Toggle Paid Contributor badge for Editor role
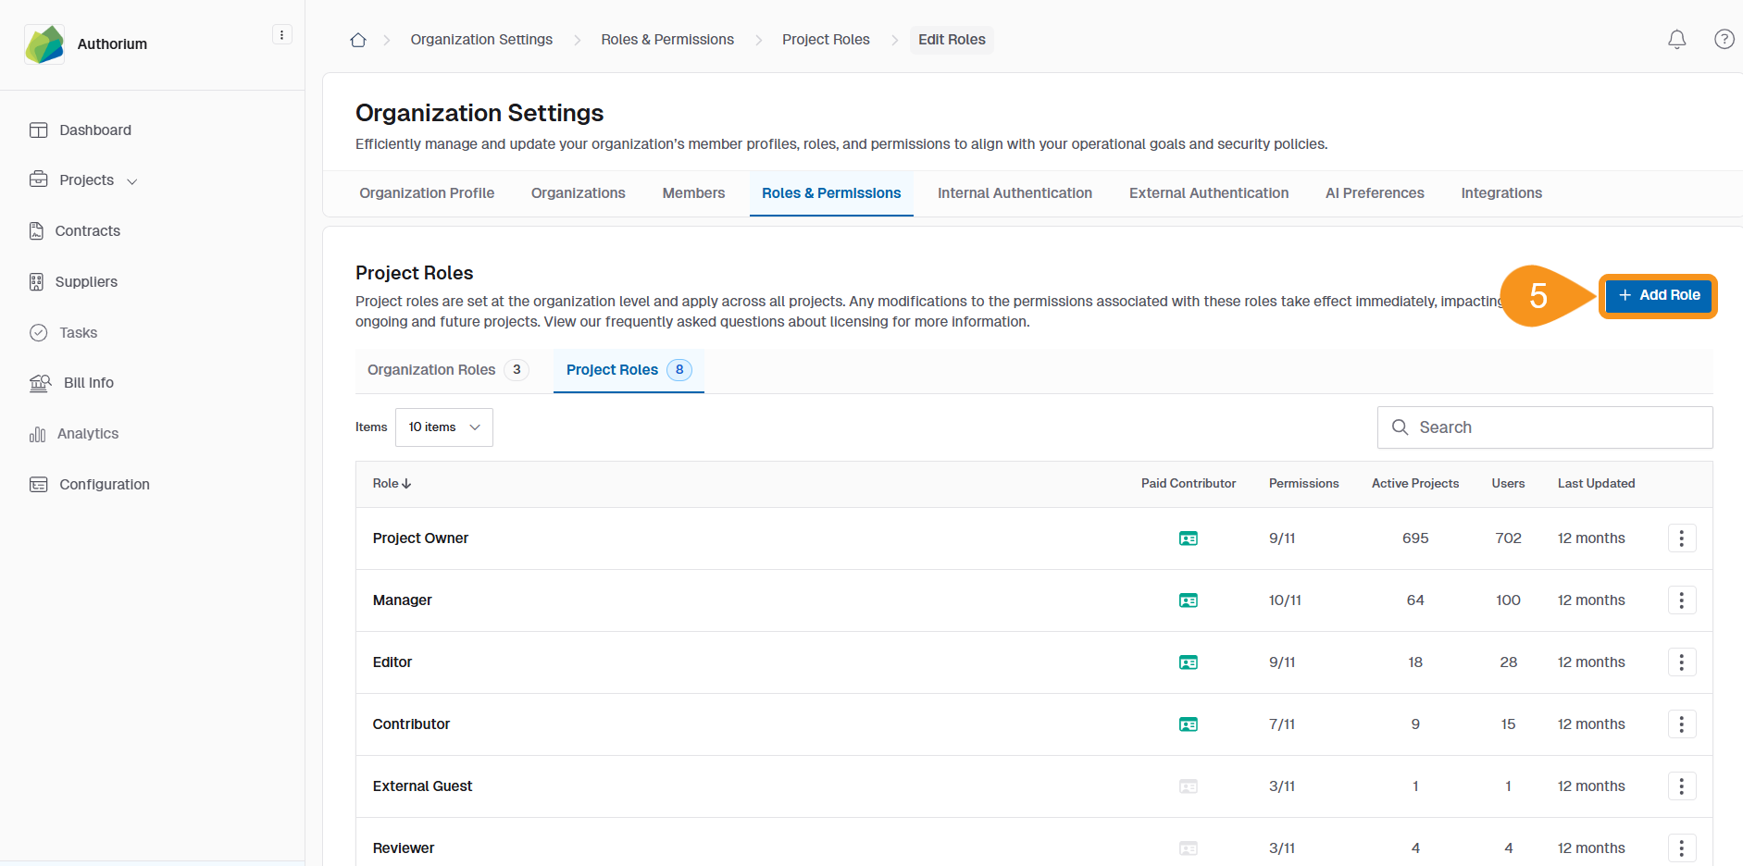The height and width of the screenshot is (866, 1743). (1189, 662)
